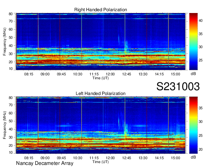Click the "50" frequency tick on Right Handed plot
This screenshot has width=206, height=167.
[x=11, y=38]
